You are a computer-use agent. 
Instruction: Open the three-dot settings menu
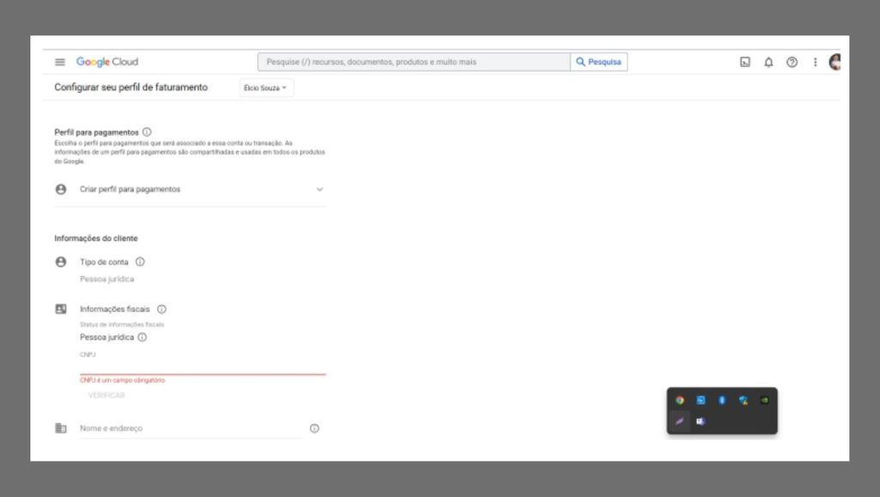point(815,62)
